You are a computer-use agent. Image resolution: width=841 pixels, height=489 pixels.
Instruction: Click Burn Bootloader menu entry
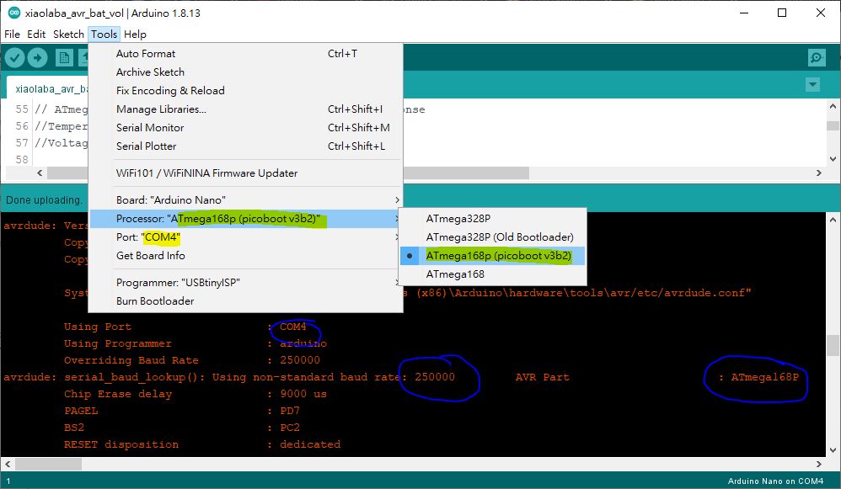245,301
